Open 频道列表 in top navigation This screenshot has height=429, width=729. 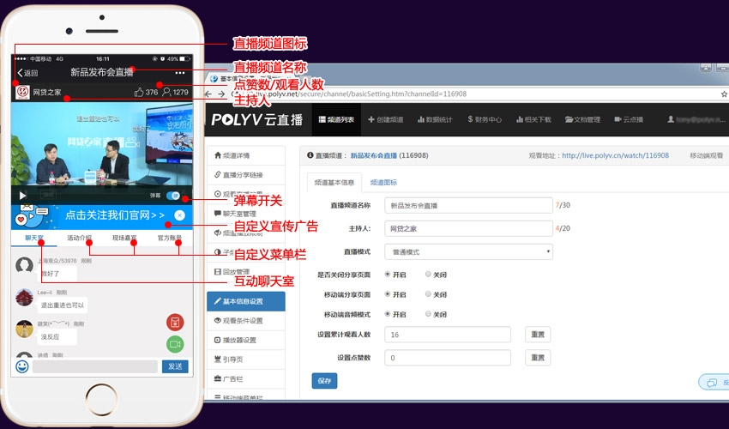336,119
